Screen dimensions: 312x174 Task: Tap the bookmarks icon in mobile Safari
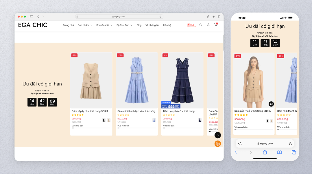pyautogui.click(x=279, y=152)
